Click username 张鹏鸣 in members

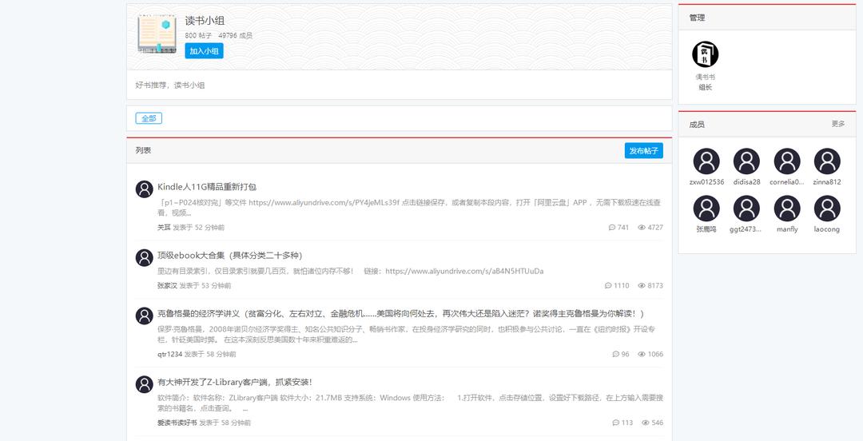(706, 229)
